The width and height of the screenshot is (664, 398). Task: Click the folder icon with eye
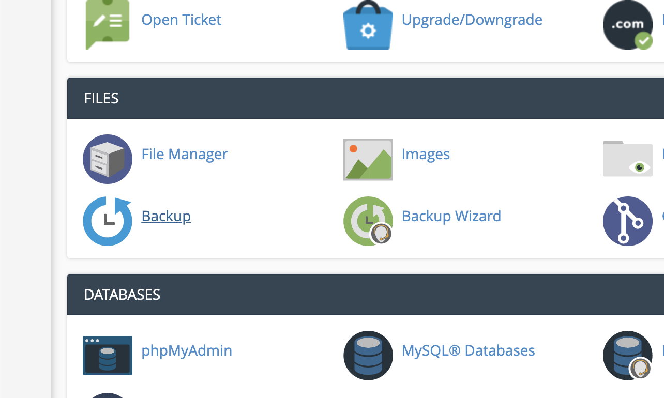point(627,159)
